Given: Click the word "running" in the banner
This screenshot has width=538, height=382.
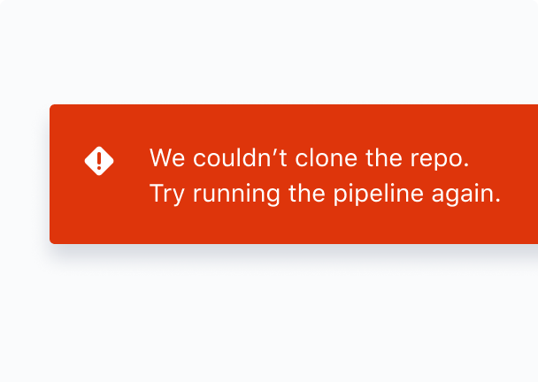Looking at the screenshot, I should (236, 195).
